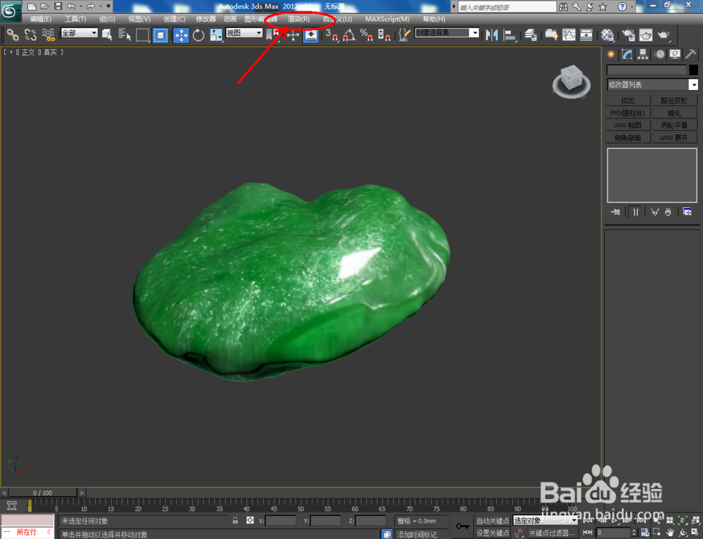703x539 pixels.
Task: Expand the 修改器列表 modifier list dropdown
Action: (652, 84)
